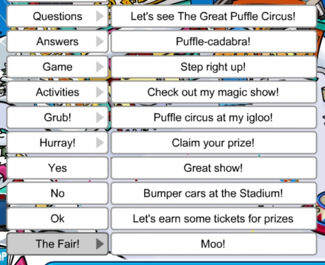Send "Puffle circus at my igloo!"

tap(213, 118)
